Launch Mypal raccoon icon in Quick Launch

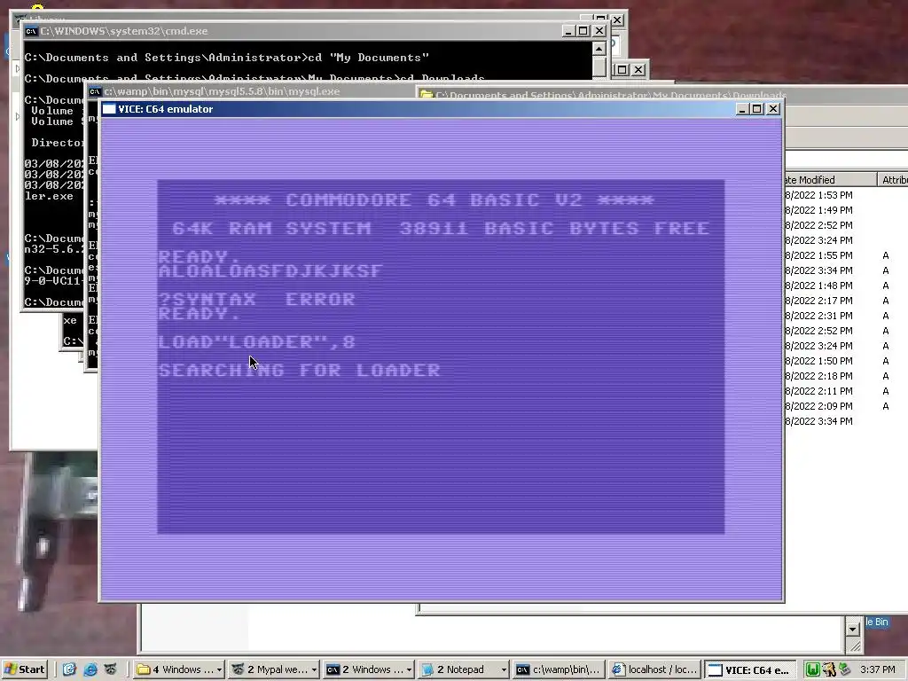[x=111, y=669]
